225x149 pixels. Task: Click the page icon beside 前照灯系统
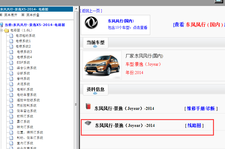click(11, 116)
